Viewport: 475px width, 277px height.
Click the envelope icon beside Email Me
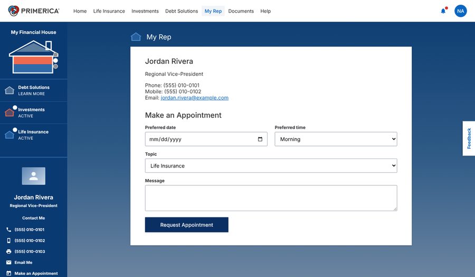click(x=9, y=262)
